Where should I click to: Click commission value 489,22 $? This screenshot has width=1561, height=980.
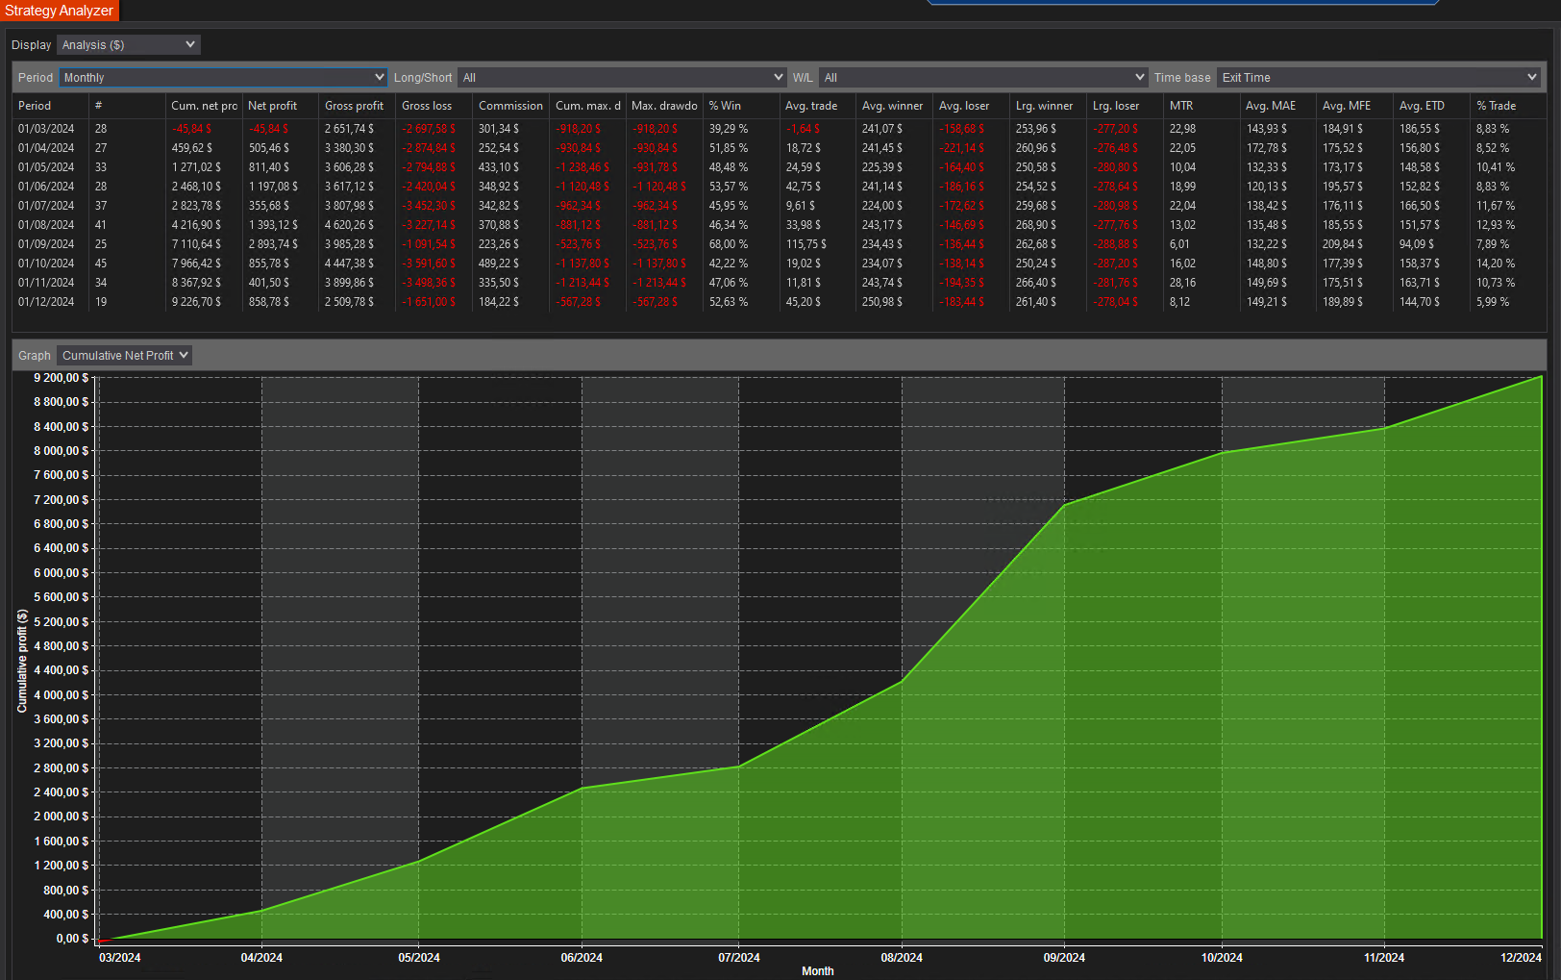pos(499,264)
